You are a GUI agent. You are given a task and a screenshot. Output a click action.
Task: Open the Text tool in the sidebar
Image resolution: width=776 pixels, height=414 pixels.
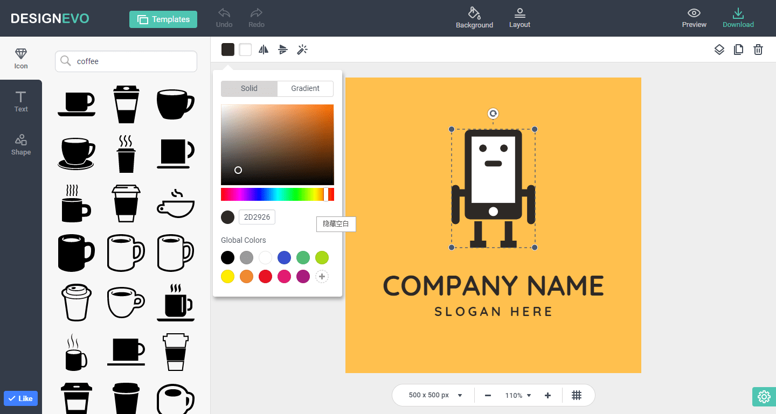[20, 101]
